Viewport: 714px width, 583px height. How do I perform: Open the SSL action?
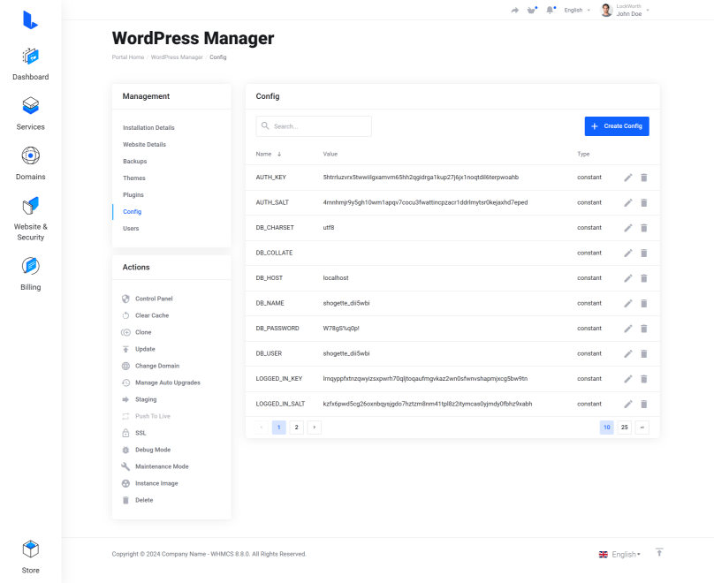[x=134, y=433]
